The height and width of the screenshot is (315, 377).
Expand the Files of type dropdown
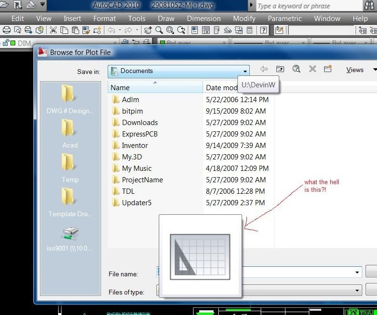tap(357, 291)
